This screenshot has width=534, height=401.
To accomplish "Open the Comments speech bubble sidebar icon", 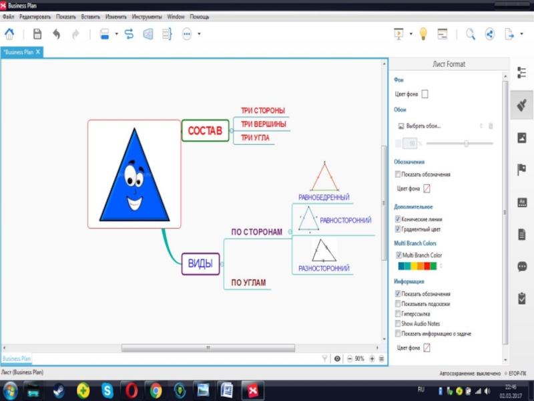I will [x=522, y=266].
